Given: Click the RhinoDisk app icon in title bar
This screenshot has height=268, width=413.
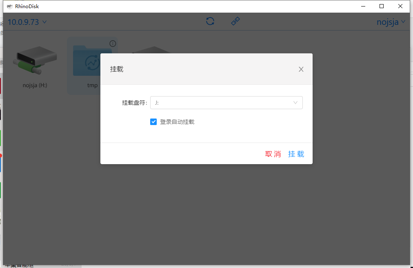Looking at the screenshot, I should pyautogui.click(x=10, y=6).
